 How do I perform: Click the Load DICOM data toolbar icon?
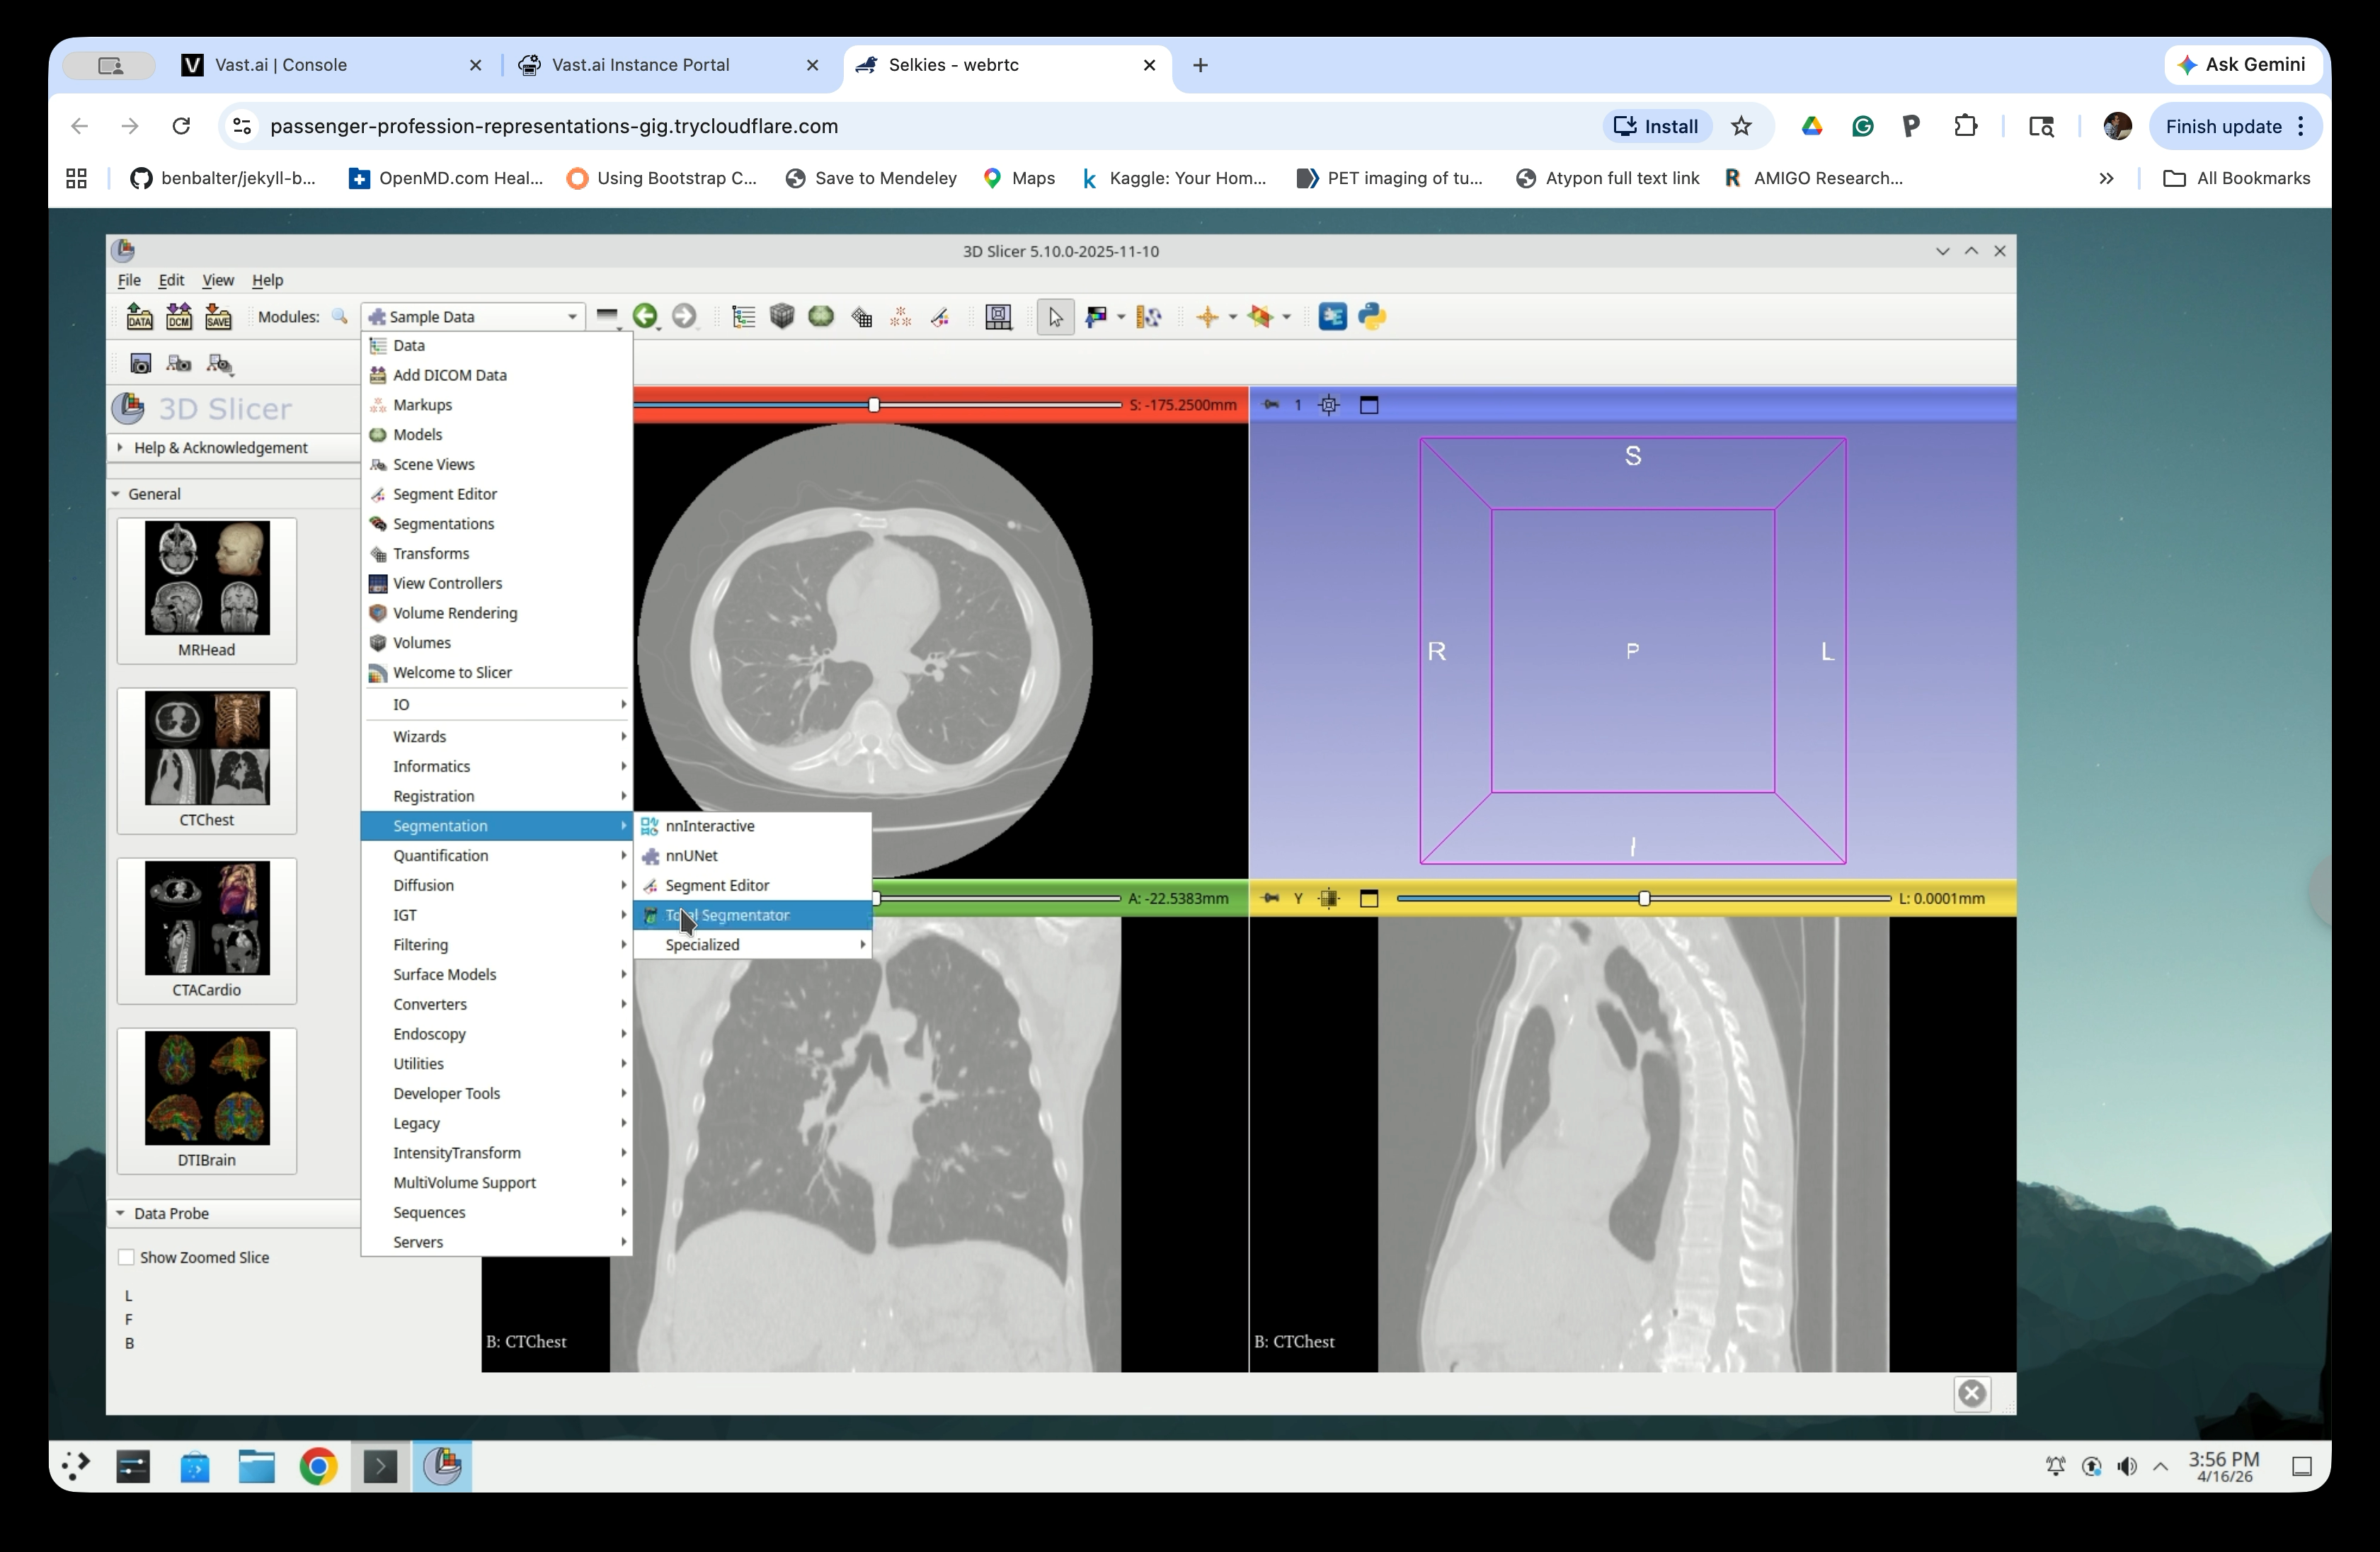[179, 317]
